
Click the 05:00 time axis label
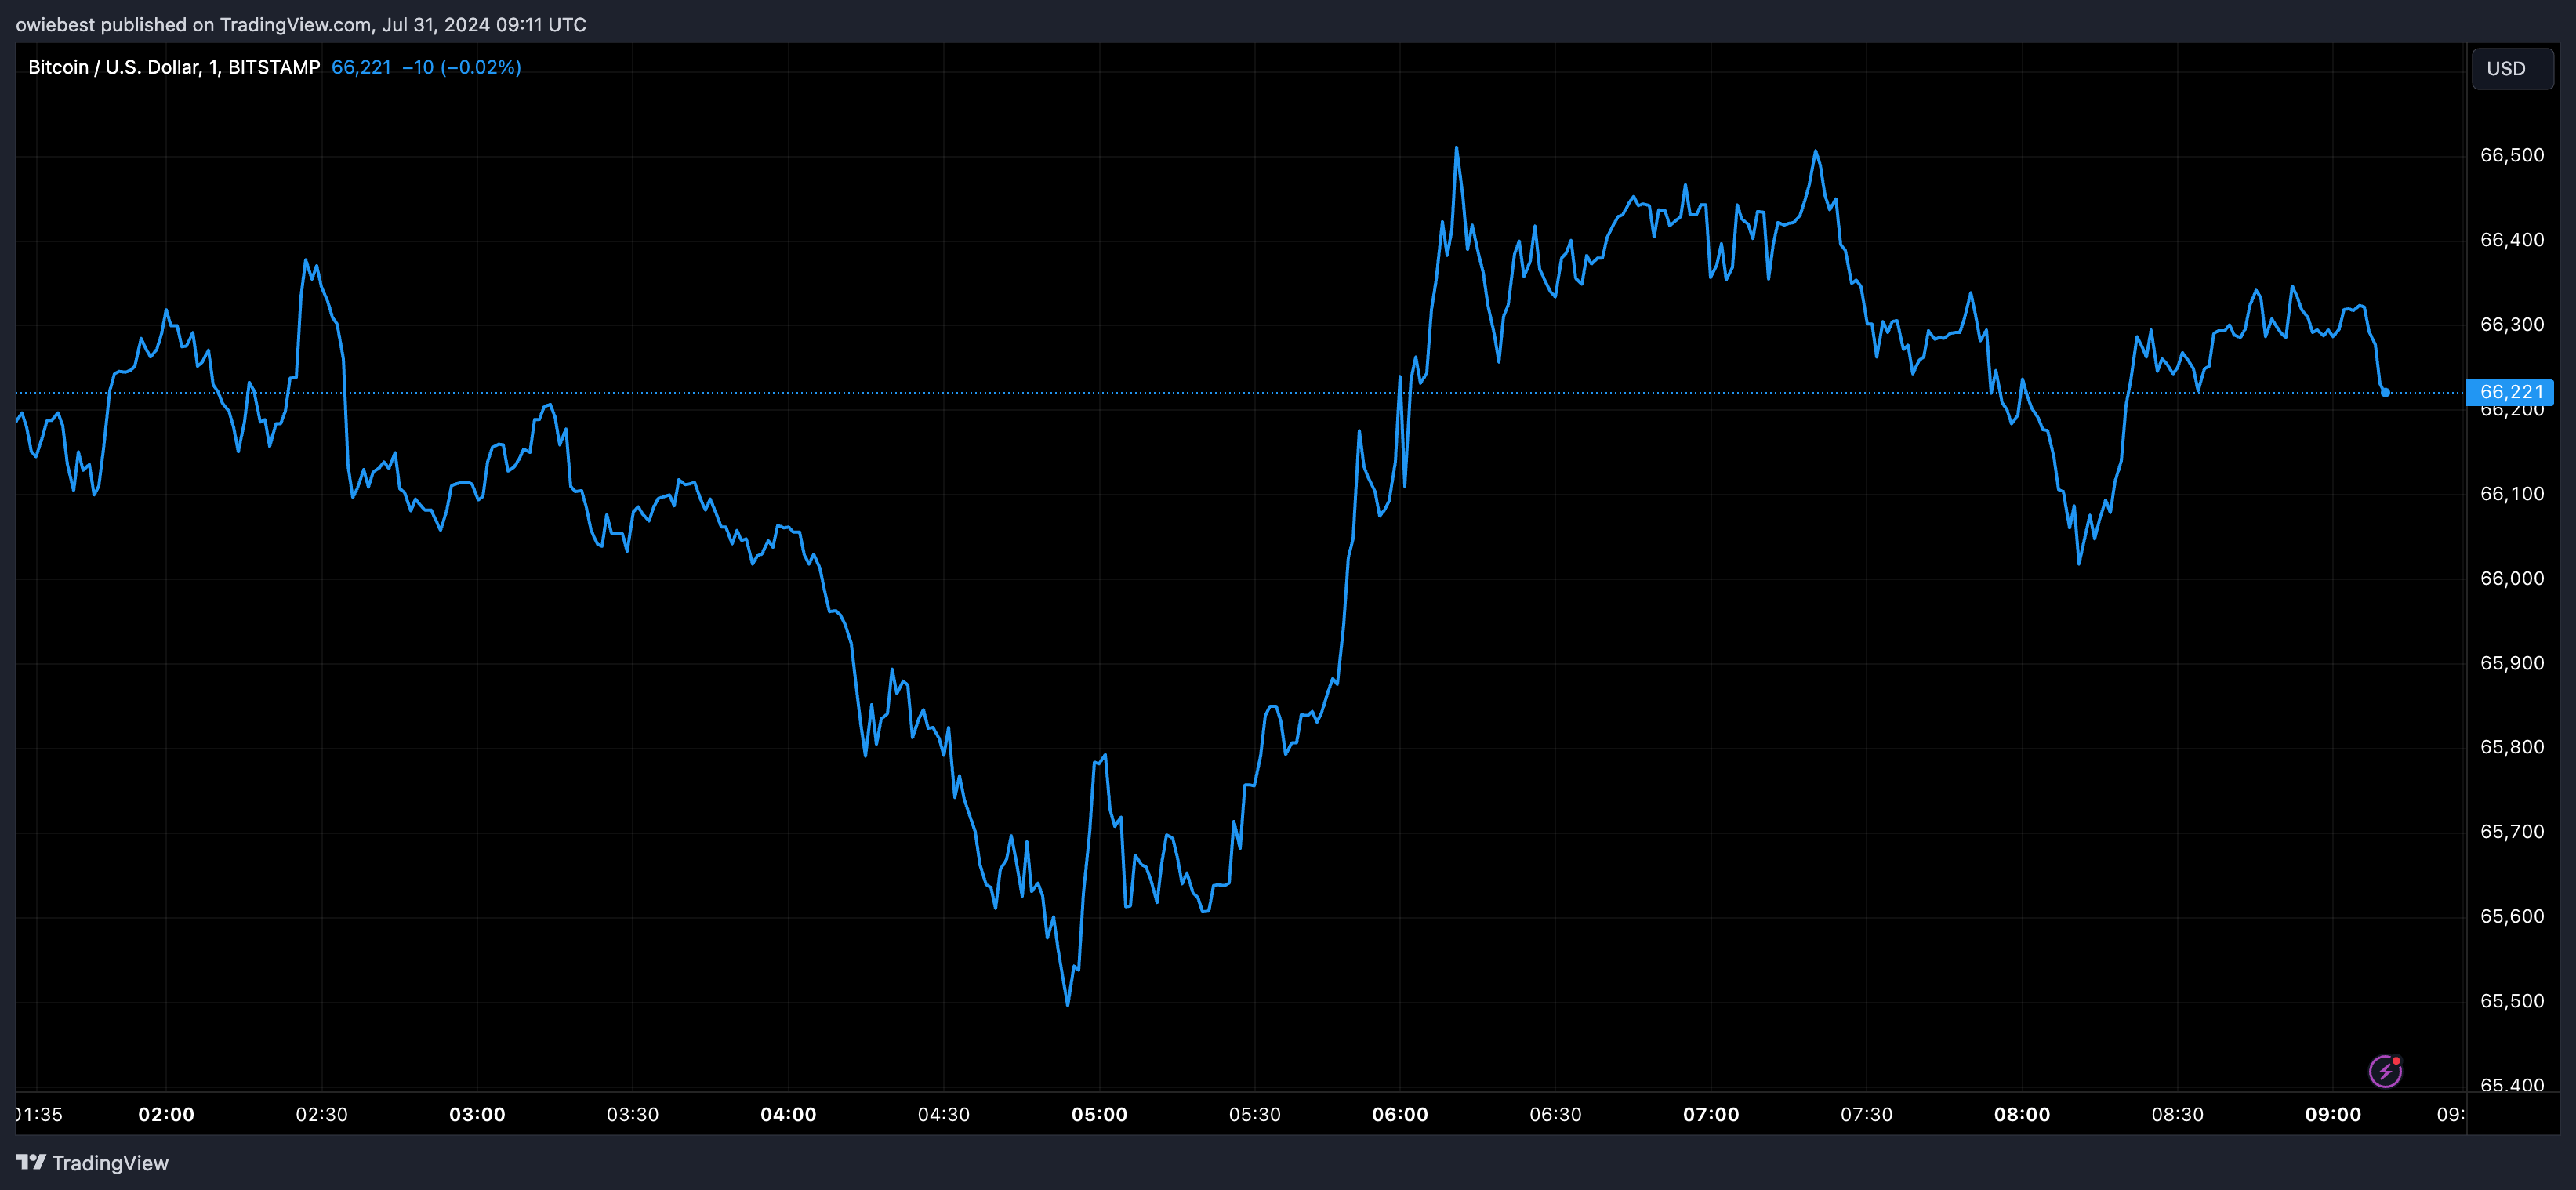[1099, 1114]
